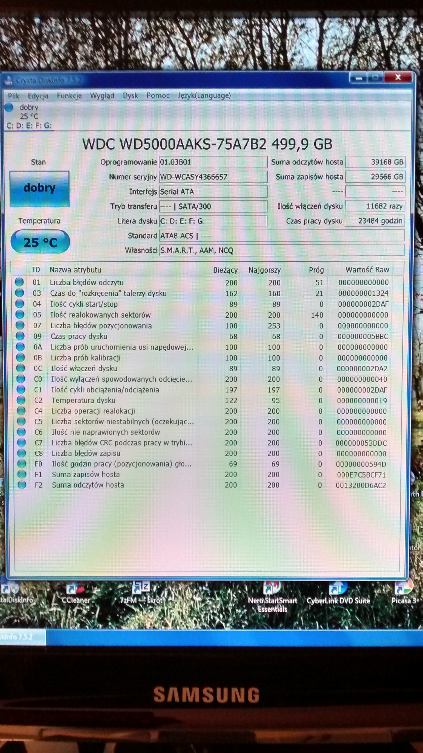Click the status dot for attribute F1
This screenshot has height=753, width=423.
point(21,474)
